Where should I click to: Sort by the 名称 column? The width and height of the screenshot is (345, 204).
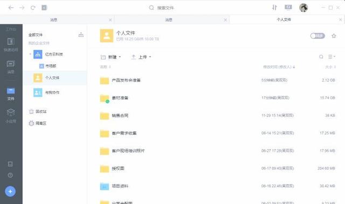point(106,67)
